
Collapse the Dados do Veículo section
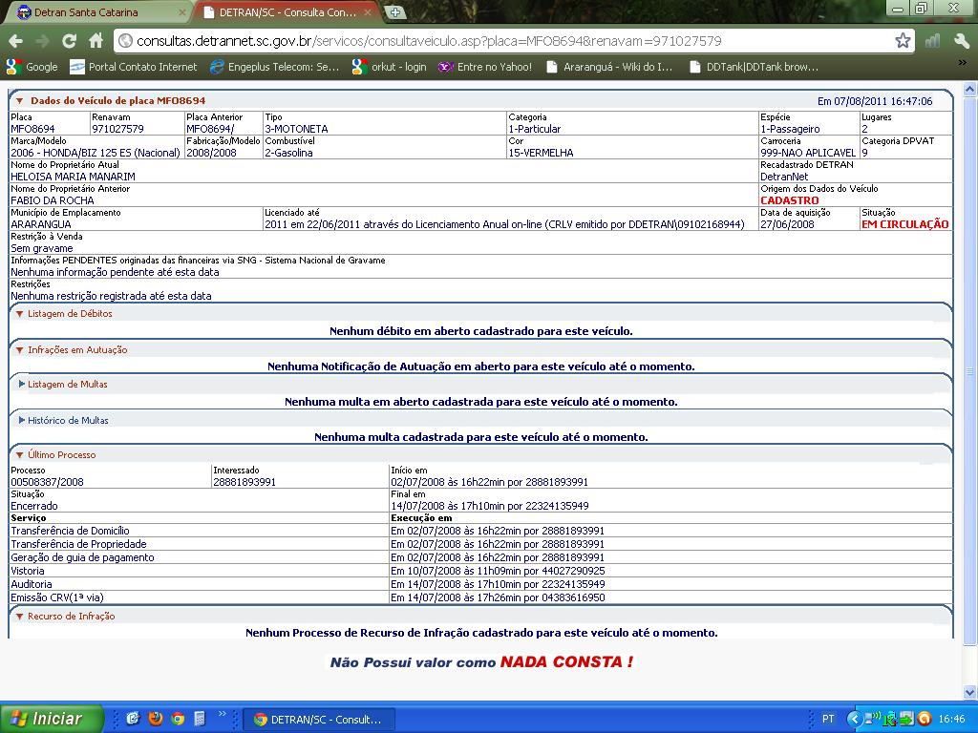(x=19, y=100)
